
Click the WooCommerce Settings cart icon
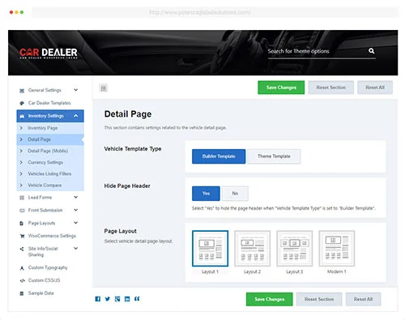click(22, 236)
